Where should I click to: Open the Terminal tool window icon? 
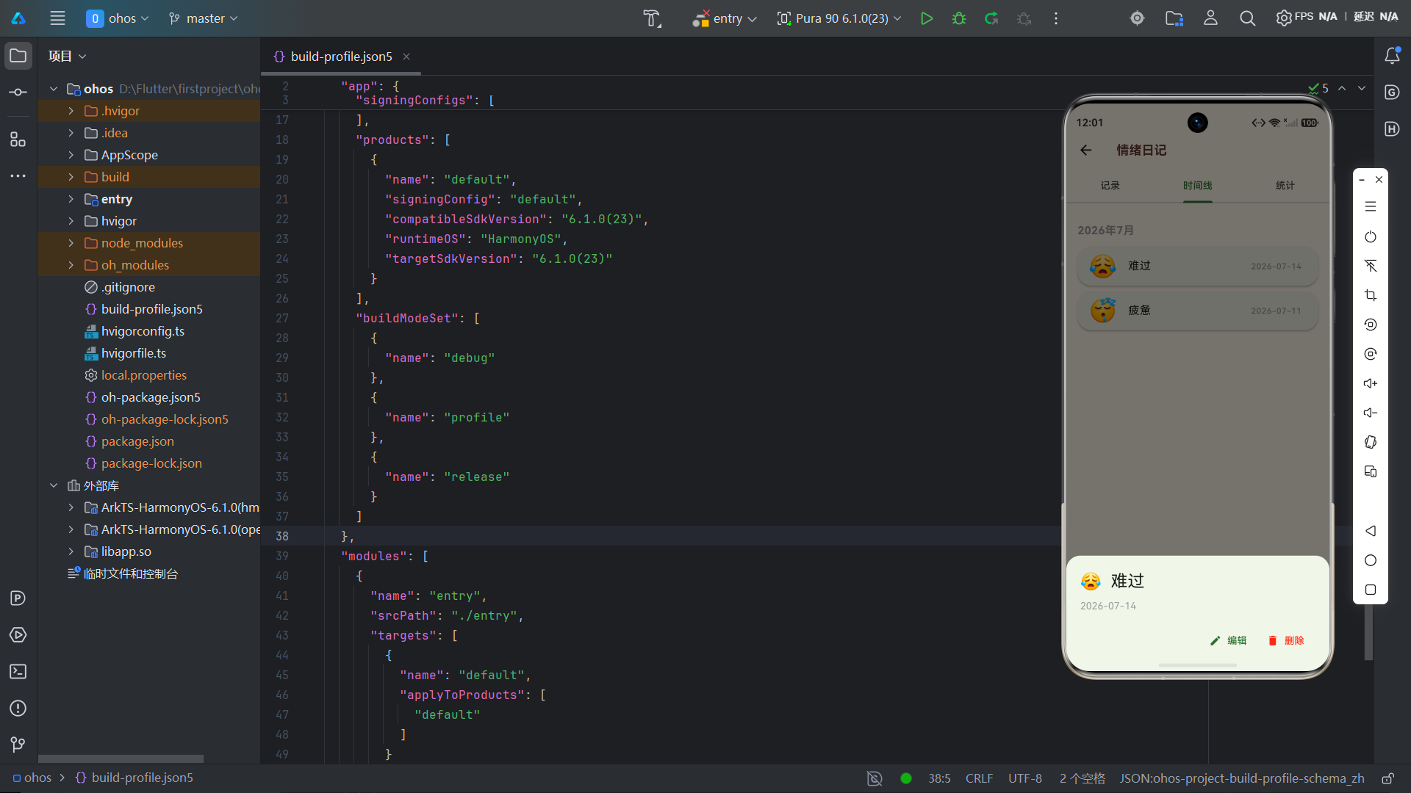[18, 671]
